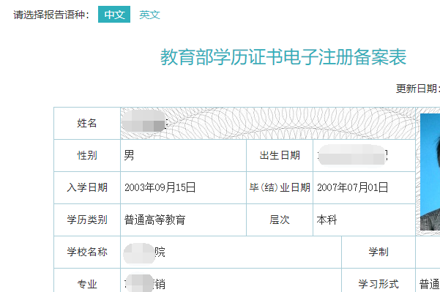The height and width of the screenshot is (292, 440).
Task: Select 中文 report language tab
Action: click(114, 15)
